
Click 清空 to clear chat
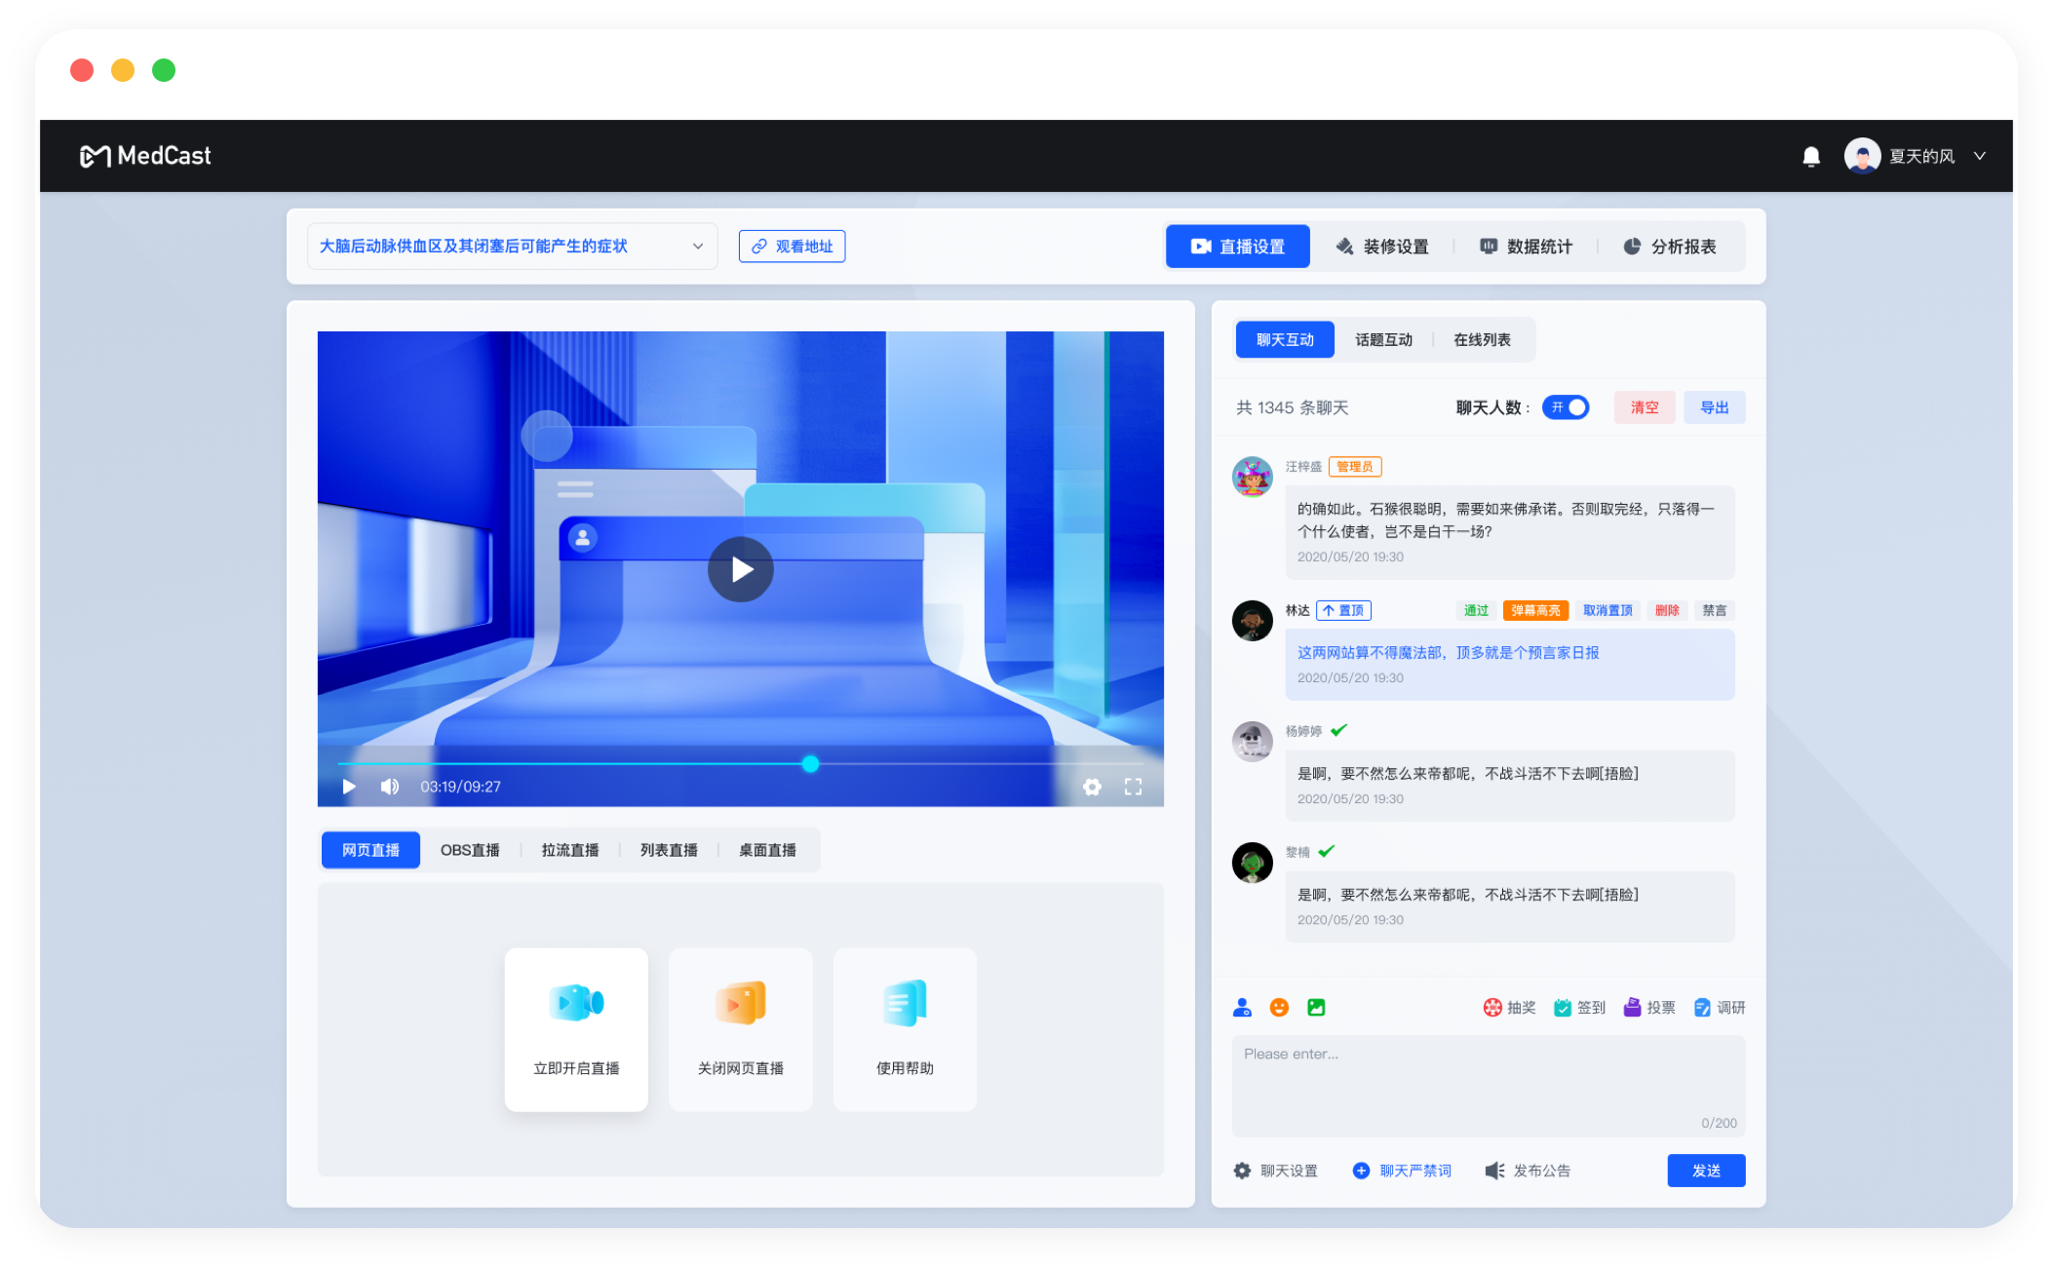pyautogui.click(x=1645, y=407)
